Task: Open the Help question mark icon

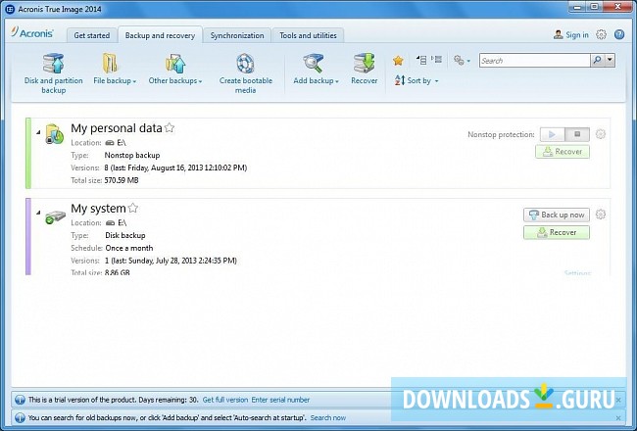Action: point(619,34)
